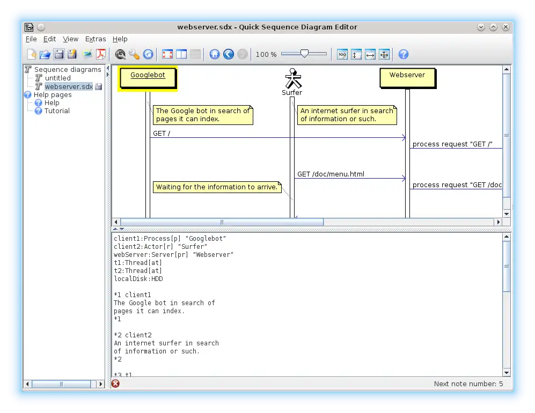Save the diagram with the floppy disk icon

click(59, 55)
